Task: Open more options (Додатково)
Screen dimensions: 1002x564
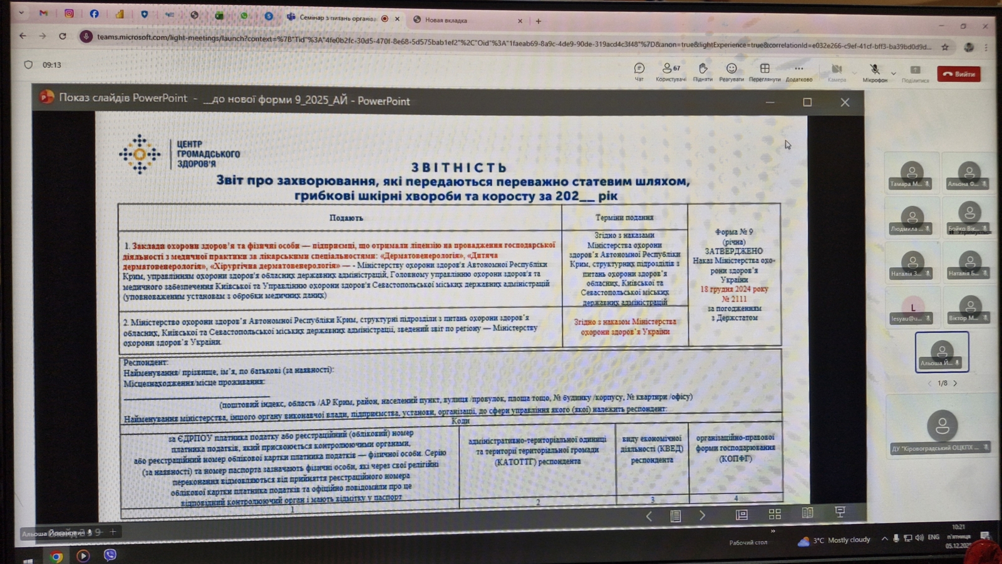Action: tap(798, 70)
